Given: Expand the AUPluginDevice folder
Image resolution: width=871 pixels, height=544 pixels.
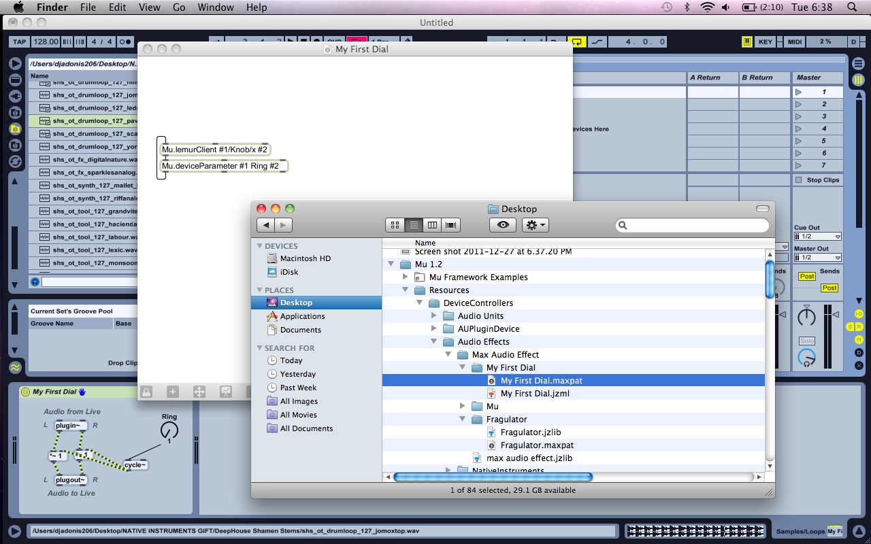Looking at the screenshot, I should 434,328.
